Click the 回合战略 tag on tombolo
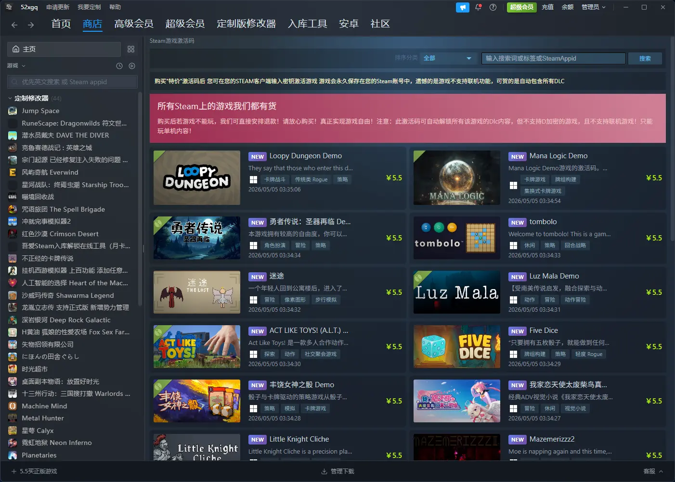 coord(575,245)
